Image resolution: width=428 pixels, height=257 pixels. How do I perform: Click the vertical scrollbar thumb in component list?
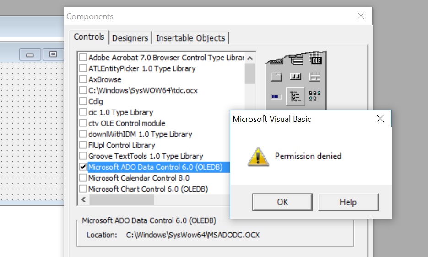(250, 73)
